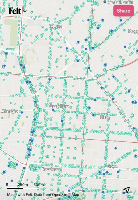Tap the locate-me arrow icon
Screen dimensions: 138x200
(x=127, y=190)
